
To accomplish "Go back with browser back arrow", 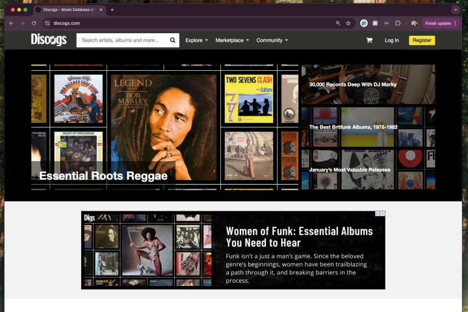I will point(11,23).
